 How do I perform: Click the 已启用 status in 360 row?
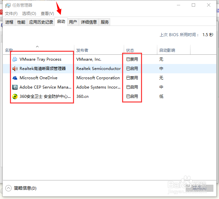click(132, 97)
